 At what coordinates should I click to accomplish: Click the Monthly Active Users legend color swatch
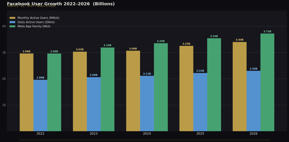tap(12, 18)
